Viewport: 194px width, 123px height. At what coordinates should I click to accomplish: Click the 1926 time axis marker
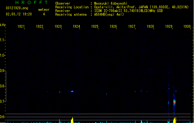(x=113, y=26)
